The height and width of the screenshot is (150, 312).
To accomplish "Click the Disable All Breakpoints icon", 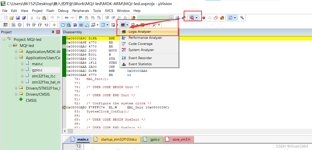I will coord(216,18).
